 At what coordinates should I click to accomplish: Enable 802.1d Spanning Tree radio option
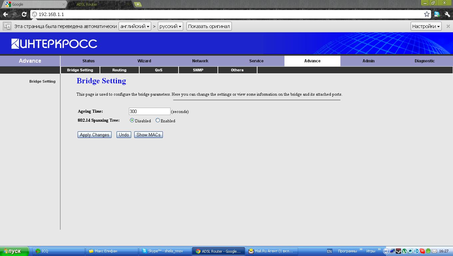[158, 120]
